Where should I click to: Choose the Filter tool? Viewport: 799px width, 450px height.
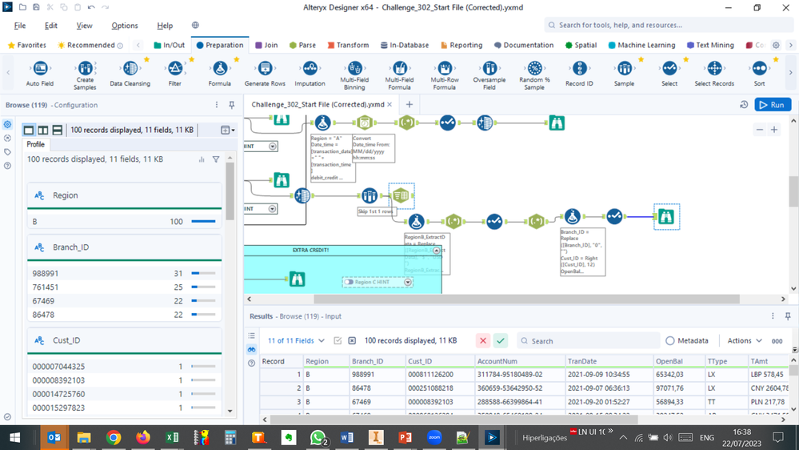(x=175, y=74)
